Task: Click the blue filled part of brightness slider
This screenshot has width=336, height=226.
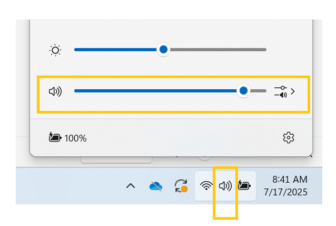Action: point(115,50)
